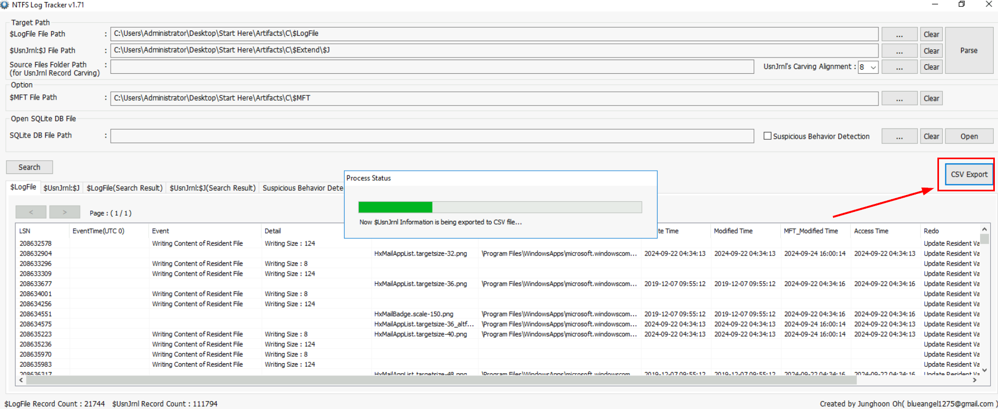
Task: Open the UsnJrnl's Carving Alignment dropdown
Action: pos(868,67)
